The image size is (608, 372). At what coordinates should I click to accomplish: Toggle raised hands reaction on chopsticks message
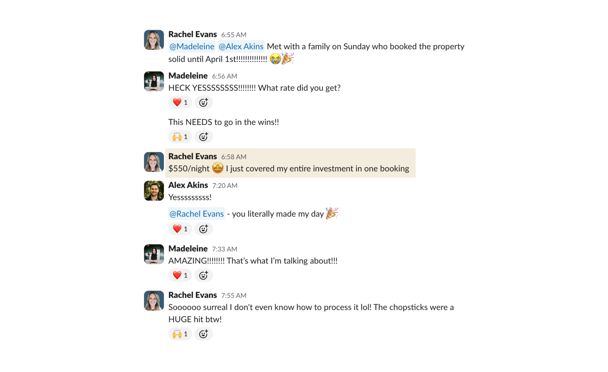(180, 334)
